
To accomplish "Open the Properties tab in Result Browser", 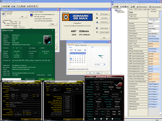I will coord(153,9).
